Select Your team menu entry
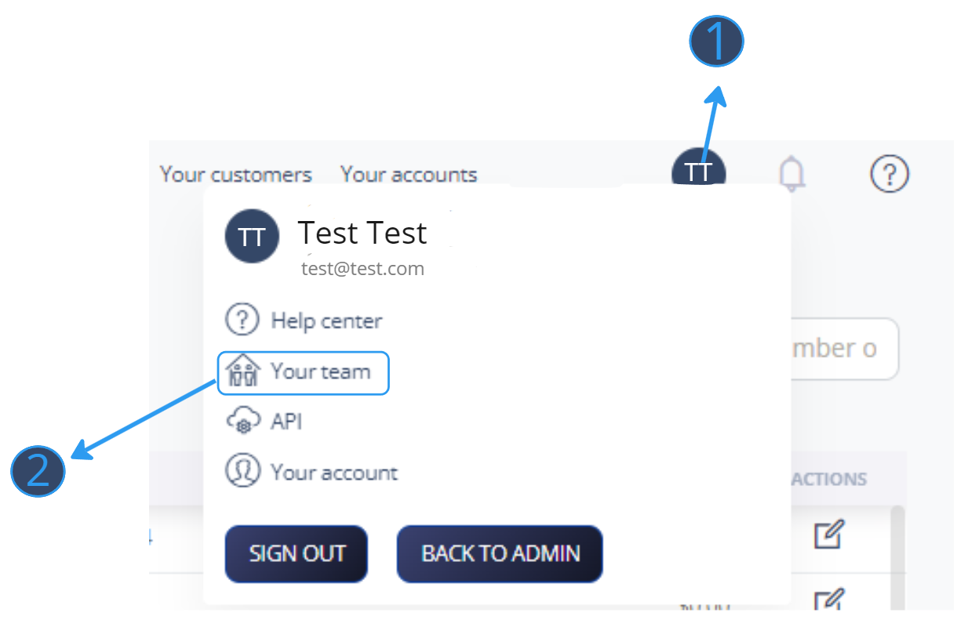Image resolution: width=979 pixels, height=627 pixels. coord(304,373)
